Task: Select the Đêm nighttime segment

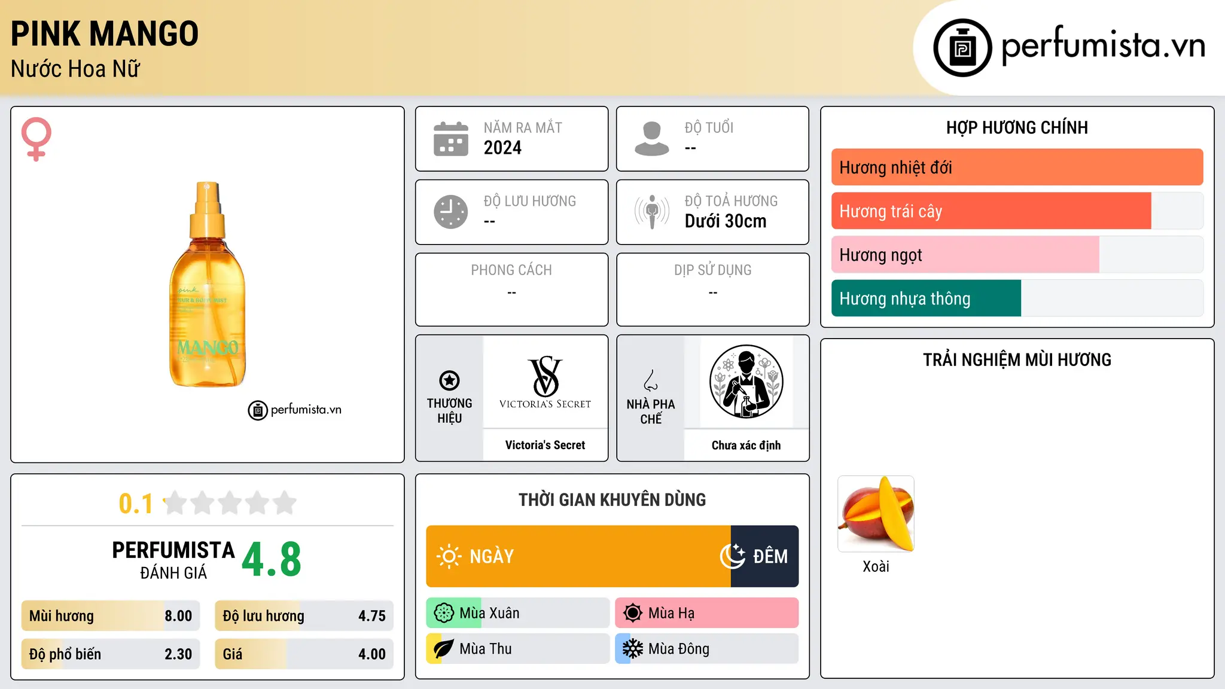Action: [765, 556]
